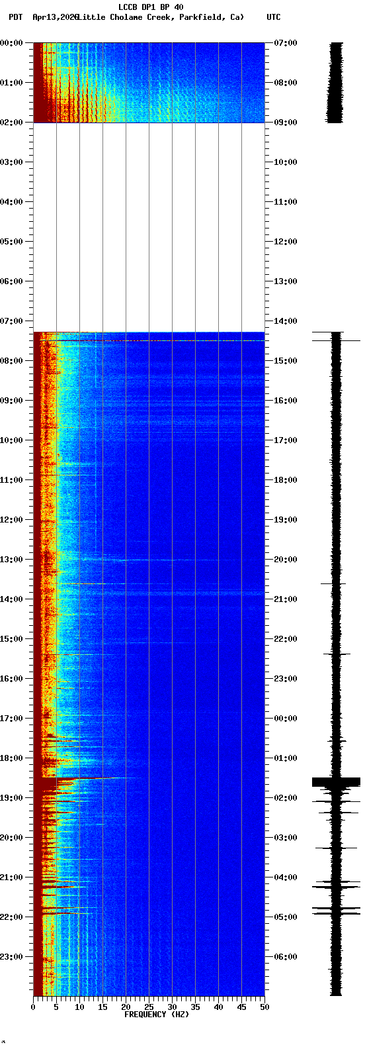
Task: Click the UTC time label '00:00'
Action: pos(286,719)
